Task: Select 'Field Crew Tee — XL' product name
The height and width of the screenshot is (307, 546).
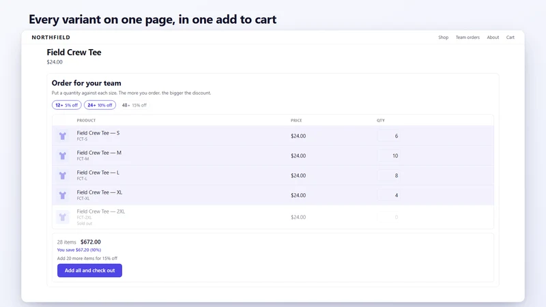Action: point(99,192)
